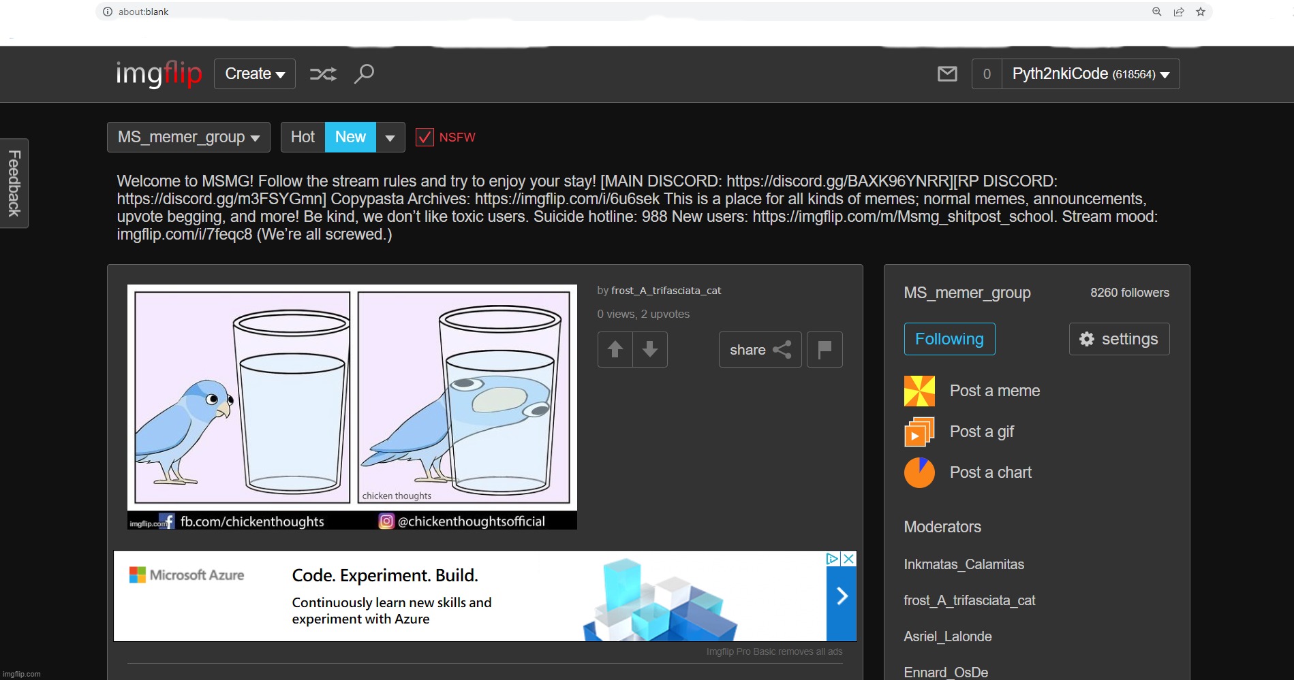
Task: Click the AdChoices triangle icon
Action: 833,558
